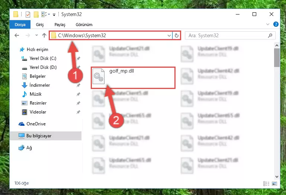The image size is (286, 195).
Task: Select the golf_mp.dll file name
Action: (122, 71)
